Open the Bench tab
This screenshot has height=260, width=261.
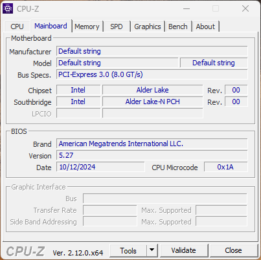tap(178, 27)
